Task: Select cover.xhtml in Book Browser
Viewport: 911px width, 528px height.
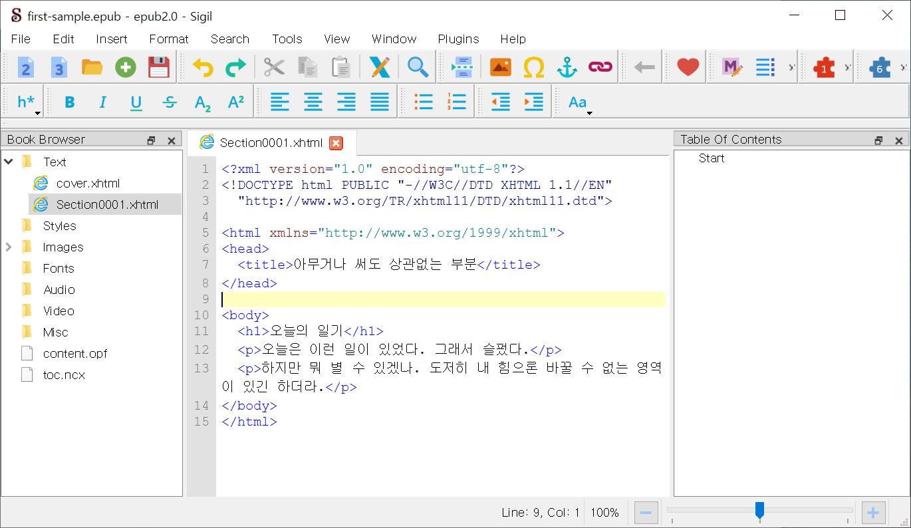Action: click(x=88, y=183)
